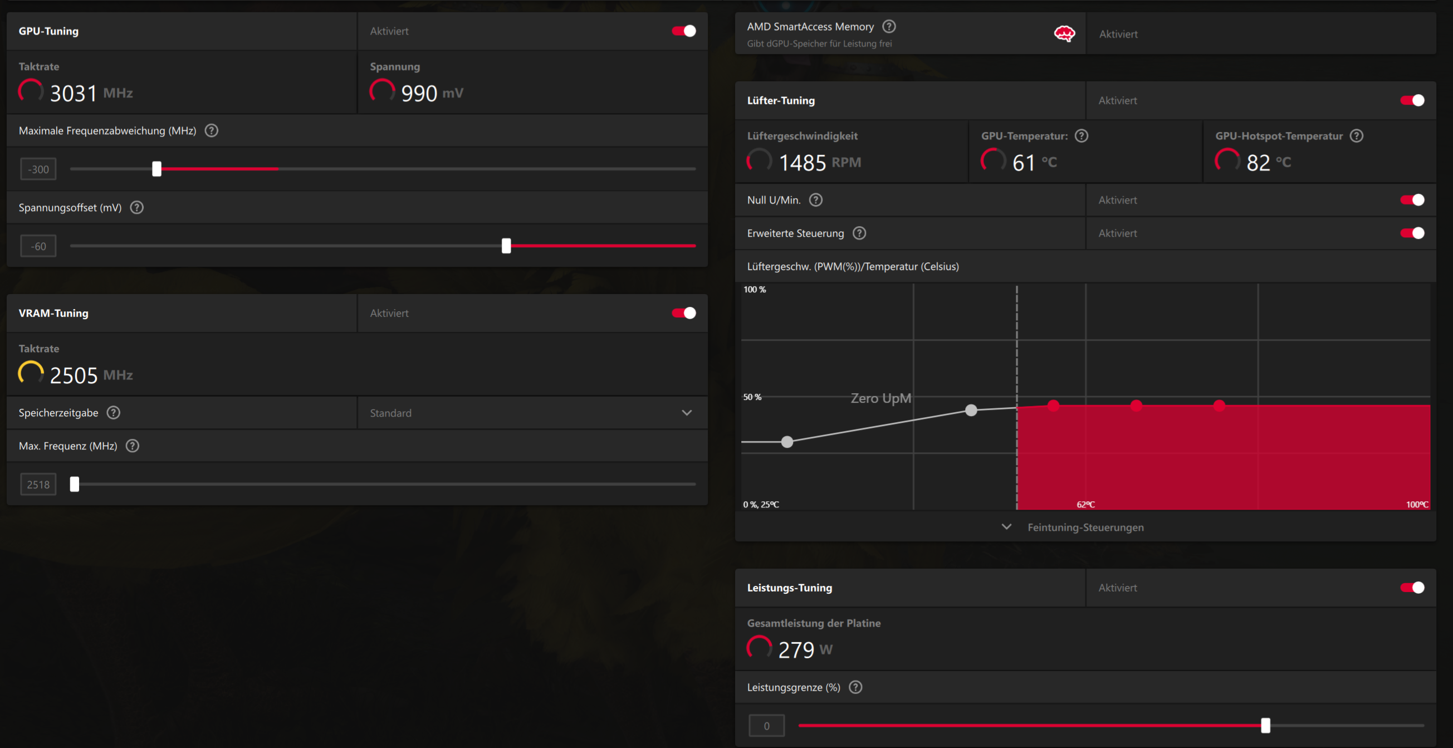Click the Max. Frequenz input showing 2518

pyautogui.click(x=38, y=485)
